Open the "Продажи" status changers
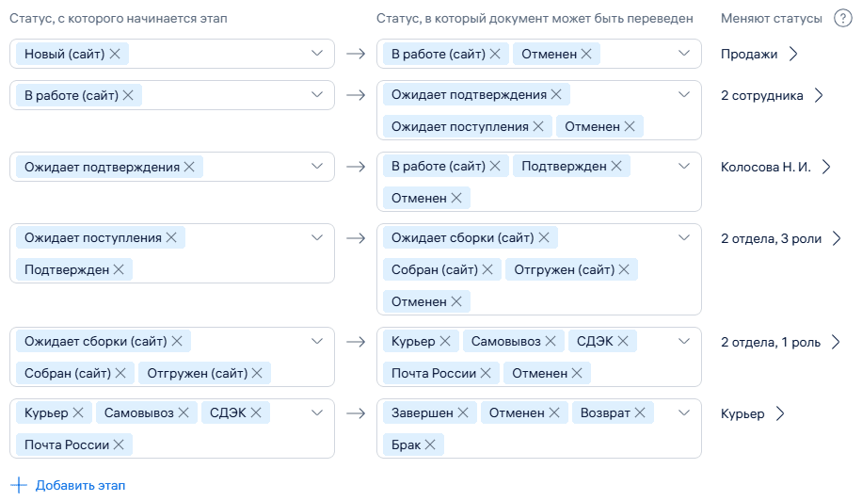862x501 pixels. 760,54
